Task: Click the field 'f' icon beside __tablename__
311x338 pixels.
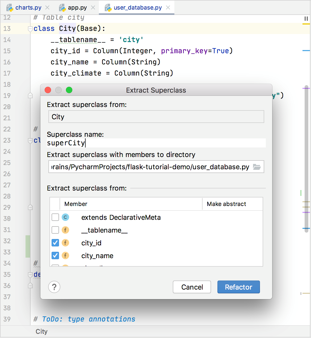Action: click(65, 230)
